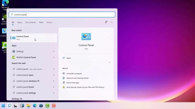Launch Microsoft Edge from the taskbar

[x=35, y=106]
